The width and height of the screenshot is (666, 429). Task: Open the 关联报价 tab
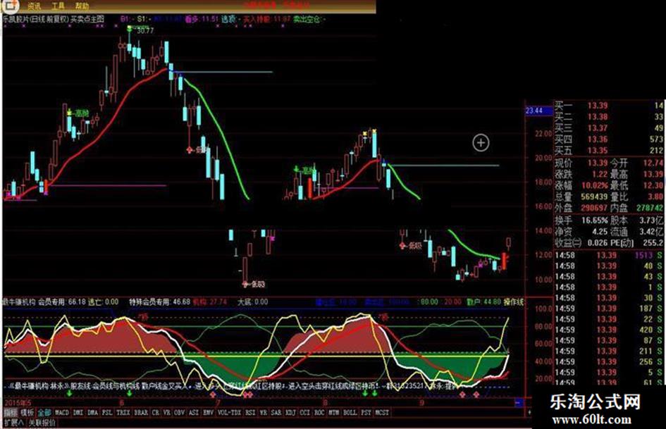(42, 423)
